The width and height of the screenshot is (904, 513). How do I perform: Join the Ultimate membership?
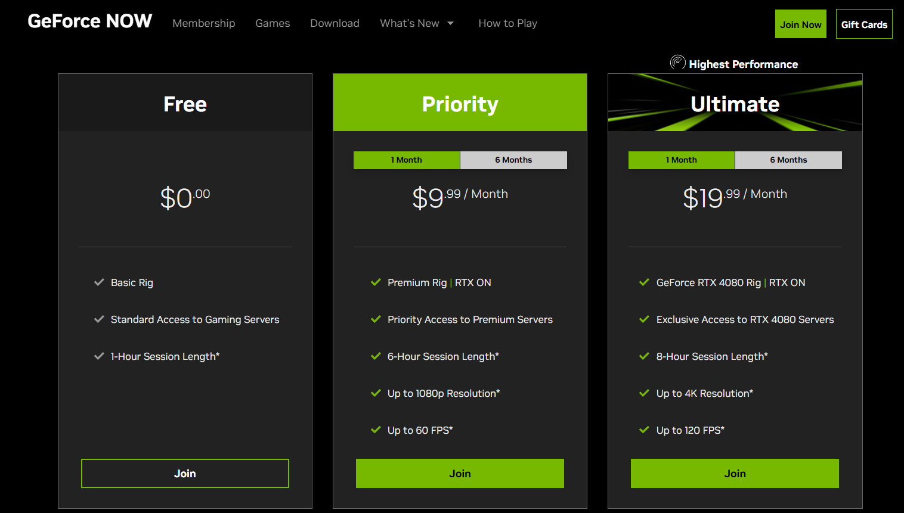coord(735,473)
